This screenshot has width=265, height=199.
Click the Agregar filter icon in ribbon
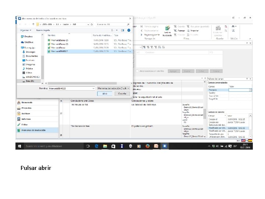pos(180,31)
